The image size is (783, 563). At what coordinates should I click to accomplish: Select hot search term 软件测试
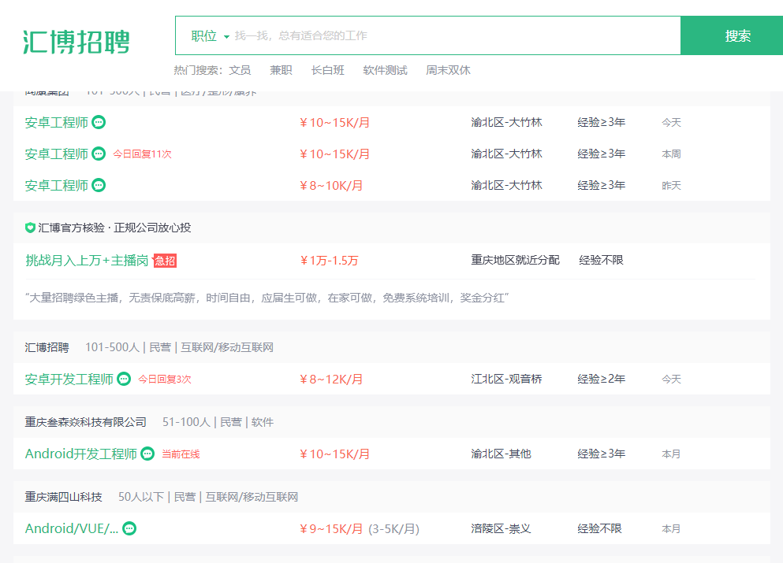[385, 70]
